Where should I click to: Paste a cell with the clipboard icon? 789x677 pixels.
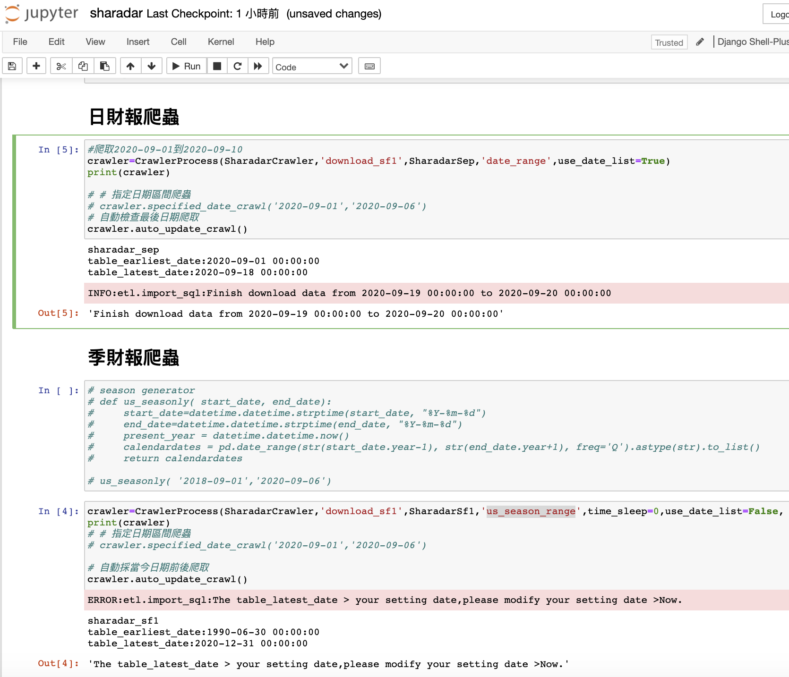point(105,66)
